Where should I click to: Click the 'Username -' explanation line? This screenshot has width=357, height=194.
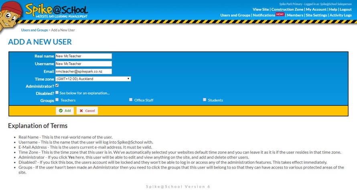coord(86,142)
